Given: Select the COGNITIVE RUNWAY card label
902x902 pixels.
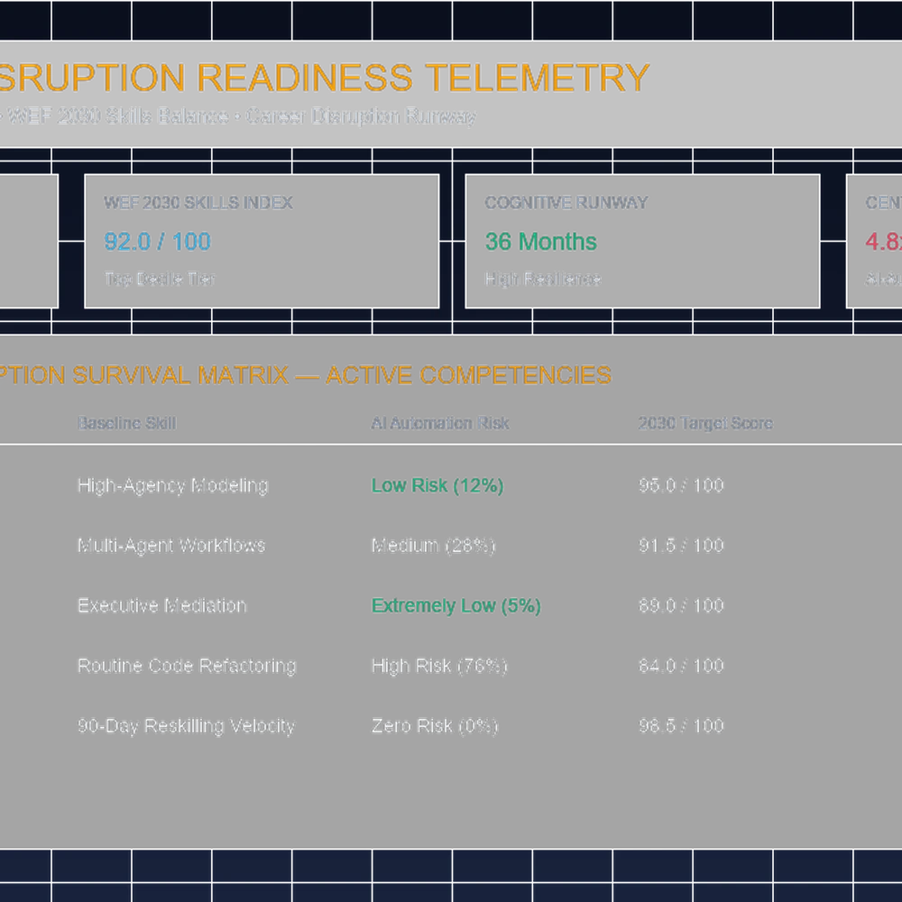Looking at the screenshot, I should coord(566,202).
